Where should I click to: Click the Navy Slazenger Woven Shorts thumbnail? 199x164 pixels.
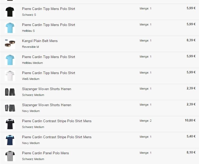pyautogui.click(x=10, y=108)
